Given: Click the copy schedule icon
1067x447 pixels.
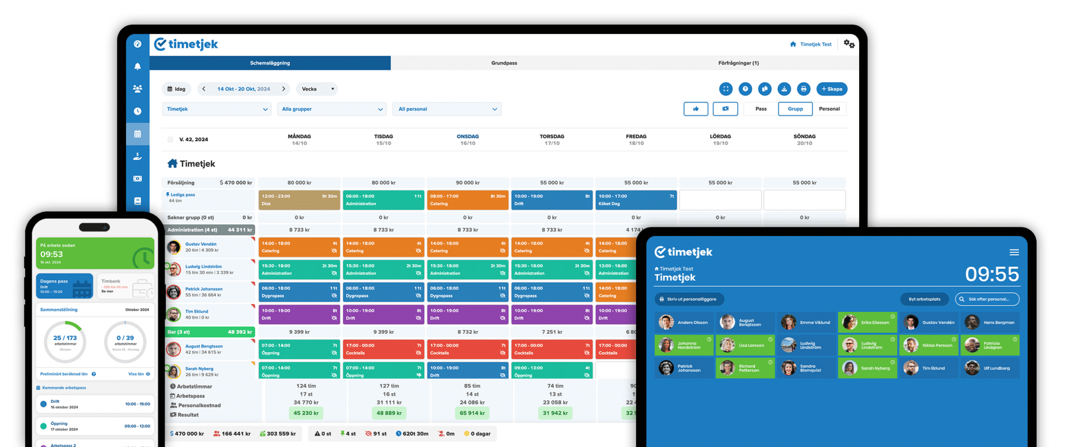Looking at the screenshot, I should pos(765,89).
